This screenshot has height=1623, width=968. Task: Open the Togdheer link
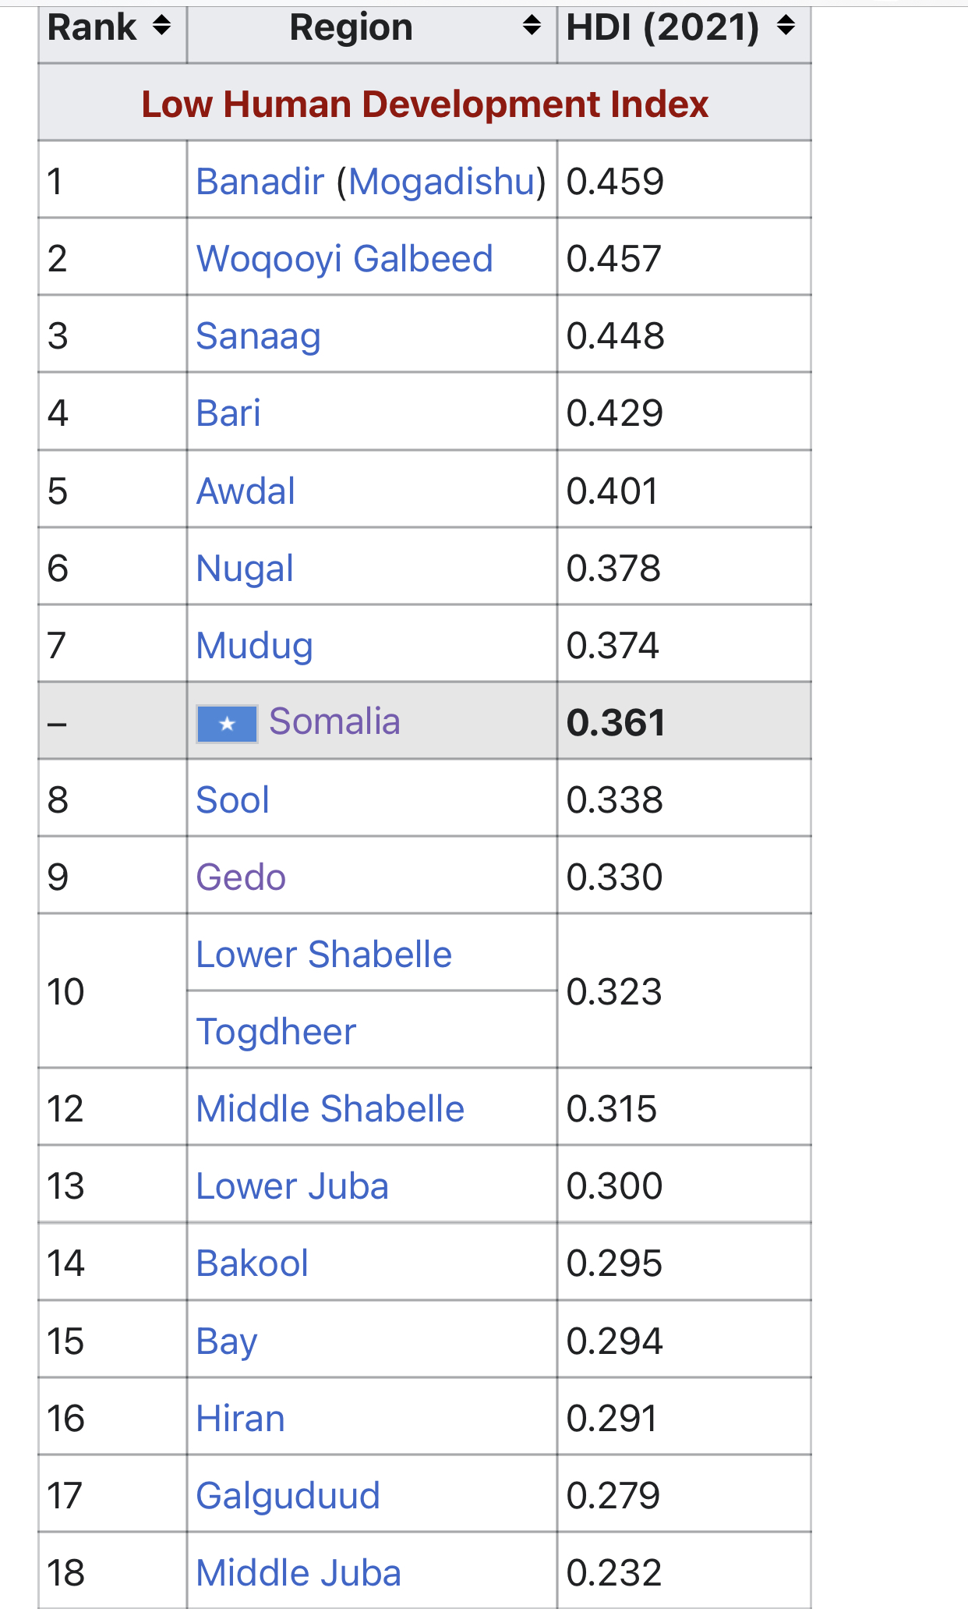(x=276, y=1032)
